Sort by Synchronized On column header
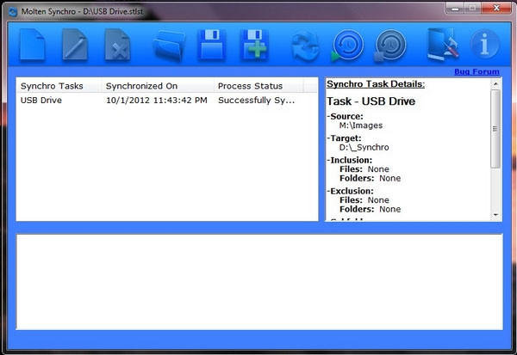The width and height of the screenshot is (517, 355). point(158,86)
